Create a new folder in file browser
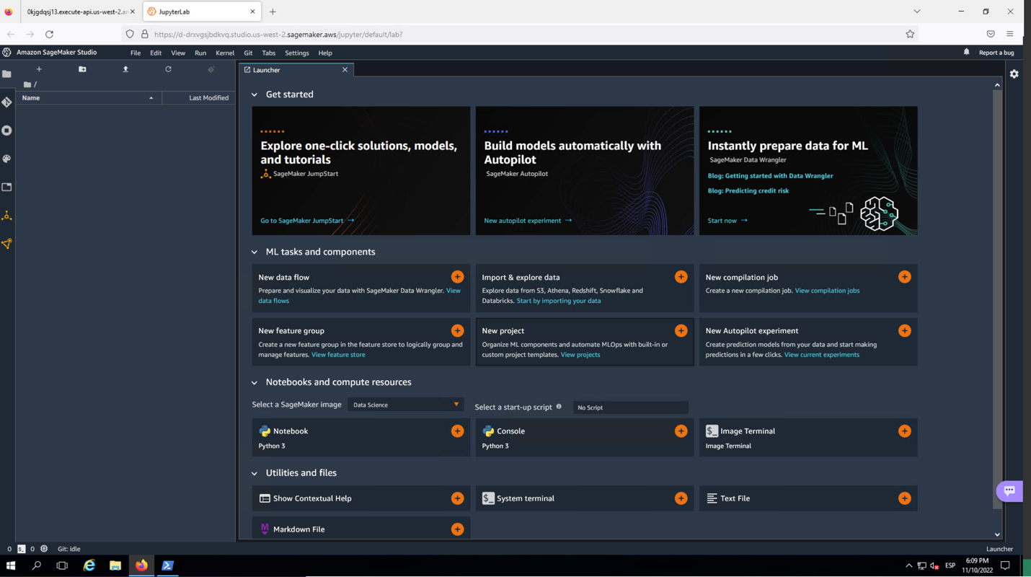 point(82,69)
